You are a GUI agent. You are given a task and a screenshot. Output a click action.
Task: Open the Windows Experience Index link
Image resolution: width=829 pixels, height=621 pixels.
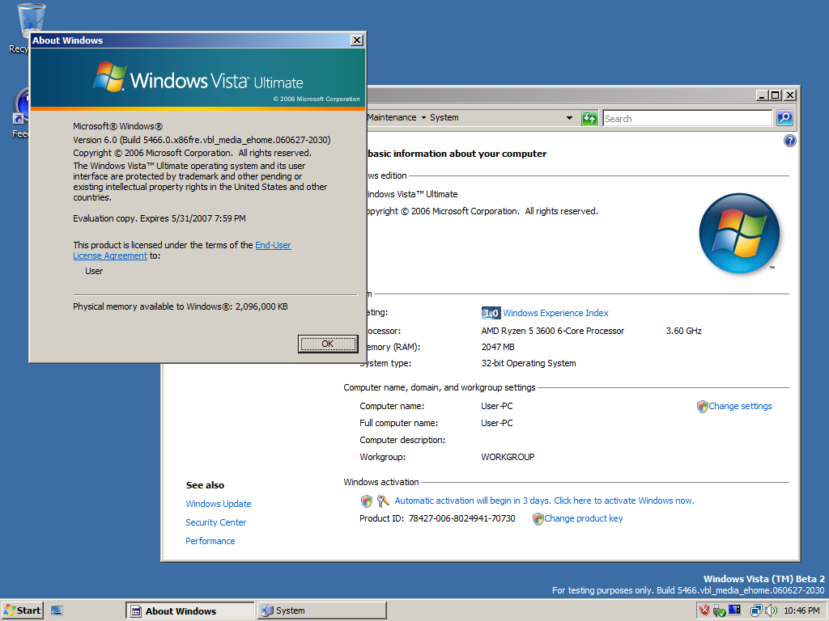pos(555,313)
